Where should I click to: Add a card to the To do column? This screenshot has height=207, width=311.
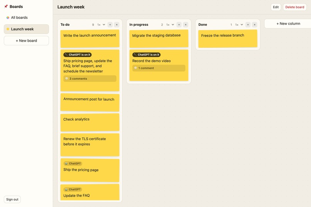click(x=110, y=25)
